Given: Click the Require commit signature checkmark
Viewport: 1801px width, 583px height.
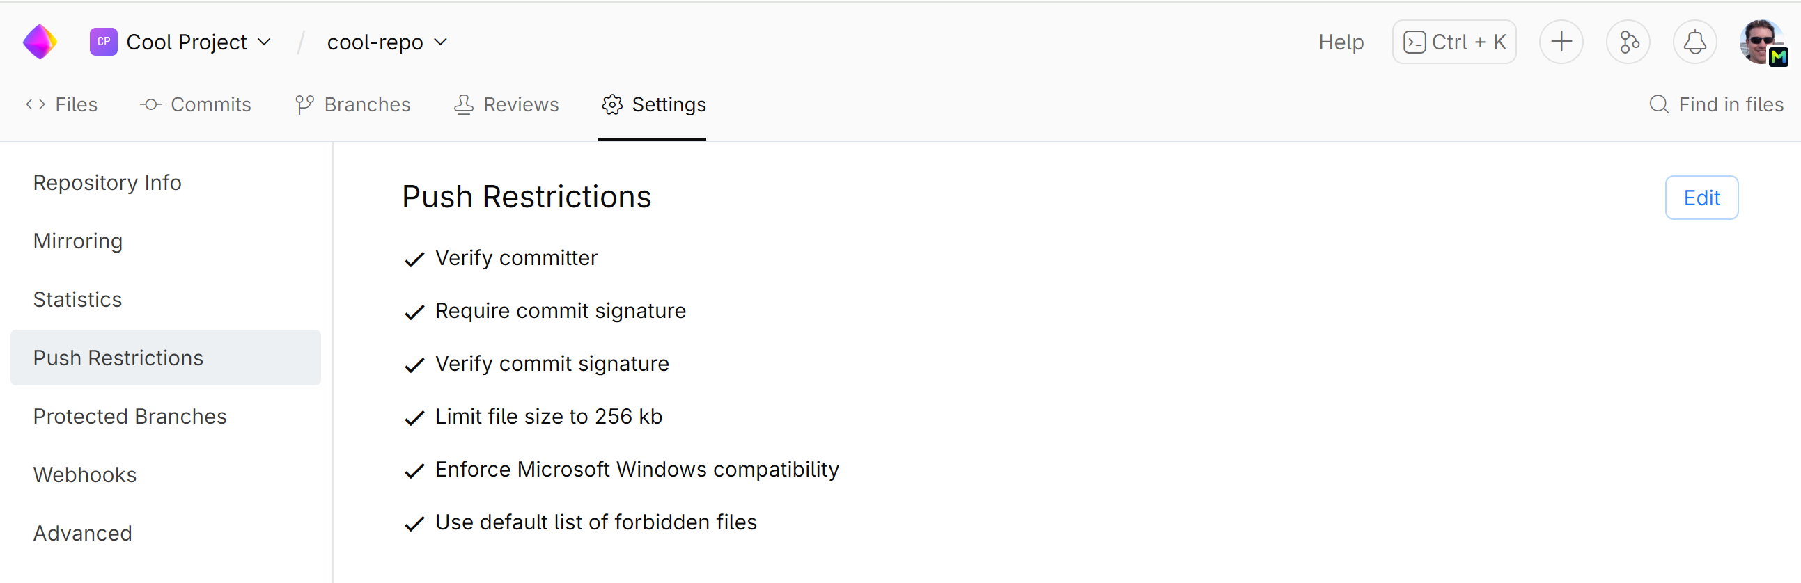Looking at the screenshot, I should 414,312.
